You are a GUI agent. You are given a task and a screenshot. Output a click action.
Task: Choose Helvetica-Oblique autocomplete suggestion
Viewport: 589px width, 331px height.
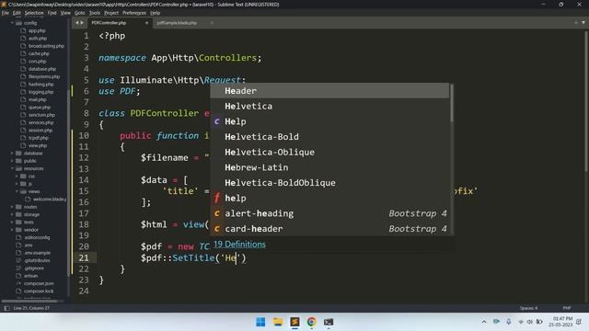click(329, 152)
